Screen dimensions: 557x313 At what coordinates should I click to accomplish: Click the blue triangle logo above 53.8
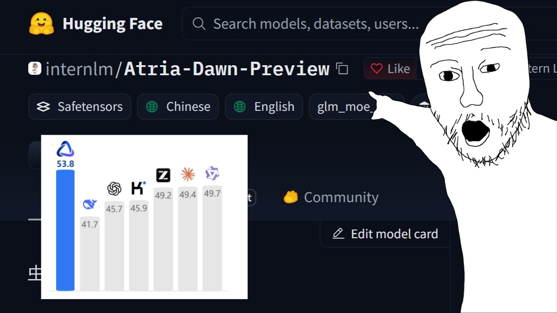[x=65, y=149]
